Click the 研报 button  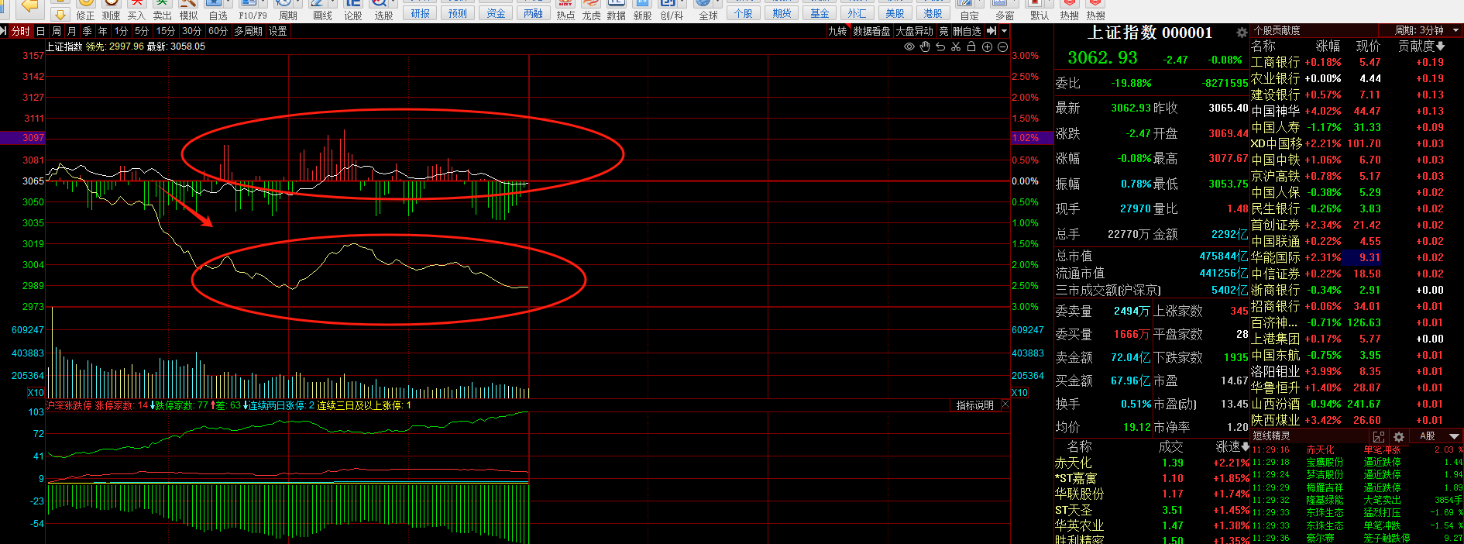tap(420, 13)
